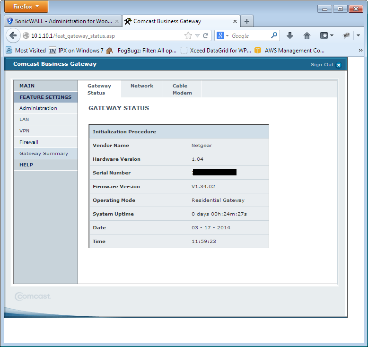Open AWS Management Console bookmark
This screenshot has height=347, width=368.
click(x=289, y=51)
